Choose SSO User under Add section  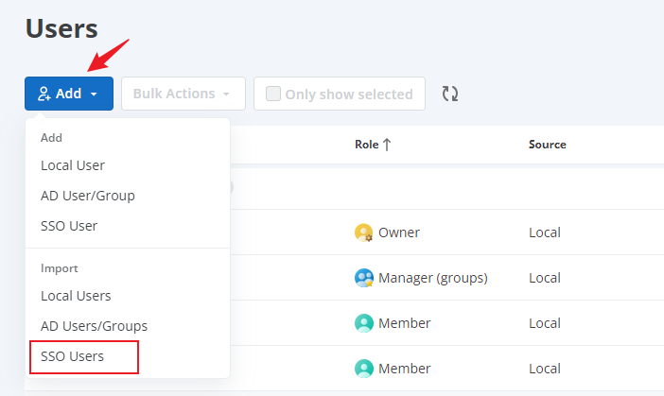click(x=69, y=226)
